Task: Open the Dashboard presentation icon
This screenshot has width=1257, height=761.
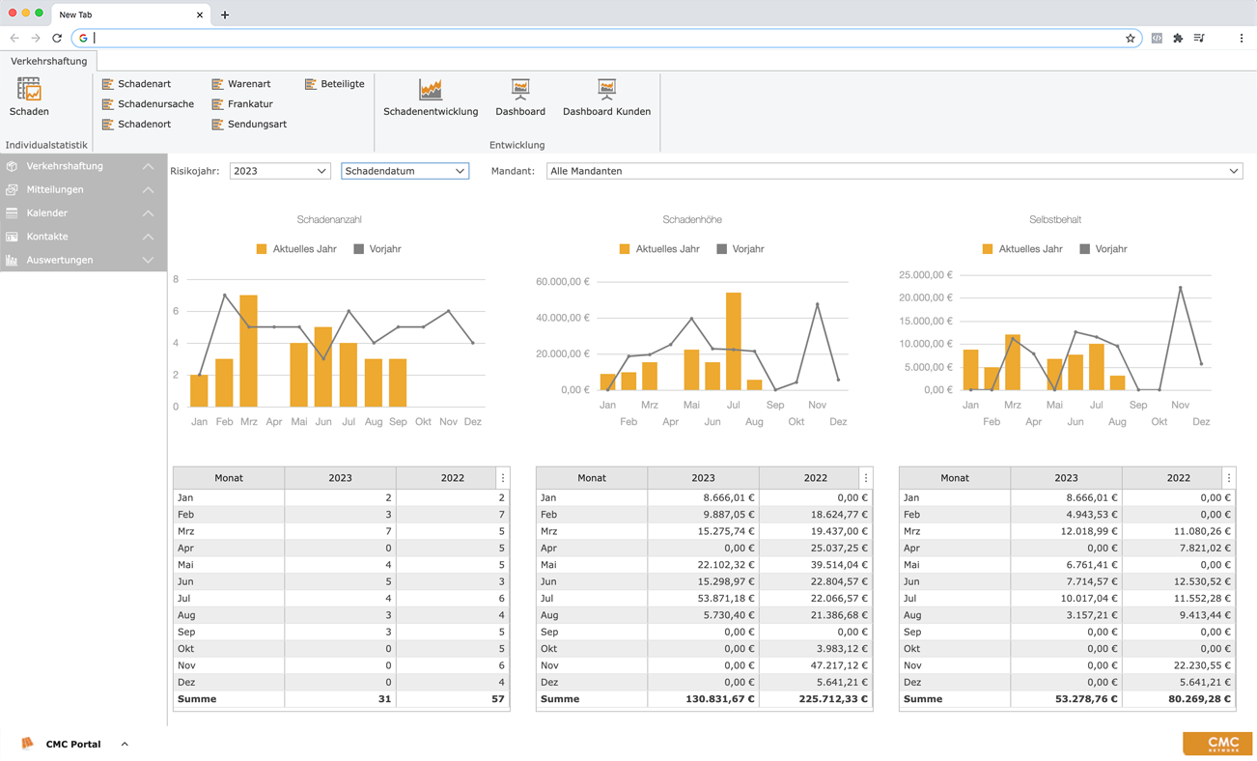Action: tap(520, 90)
